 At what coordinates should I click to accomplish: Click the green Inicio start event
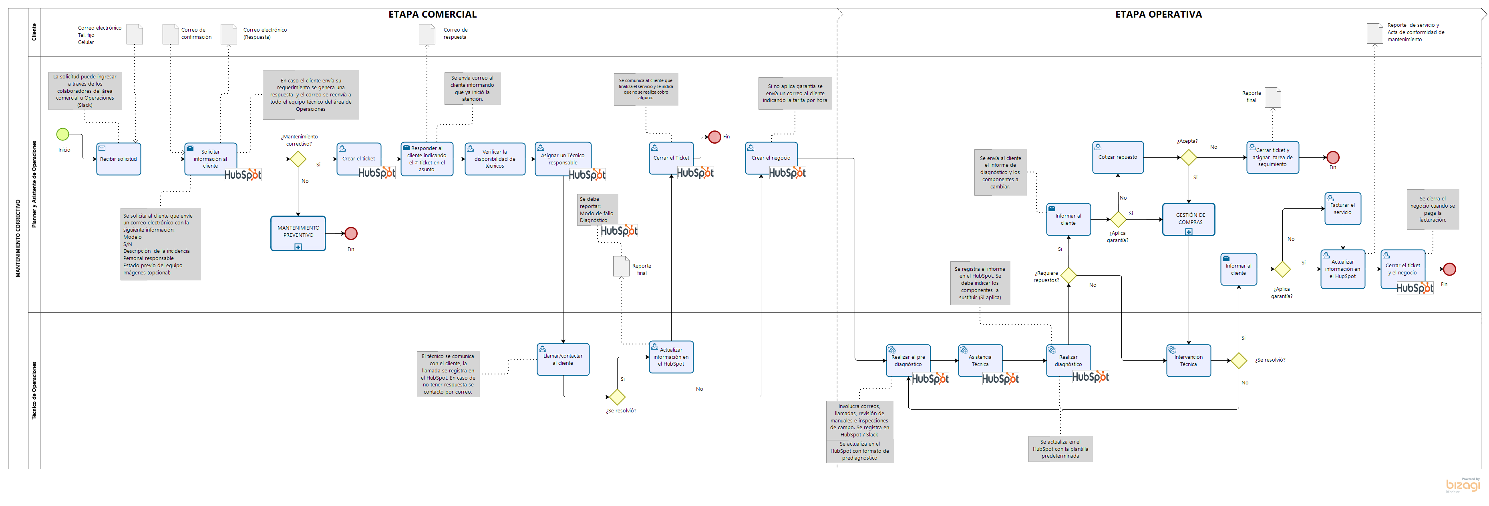pyautogui.click(x=62, y=134)
